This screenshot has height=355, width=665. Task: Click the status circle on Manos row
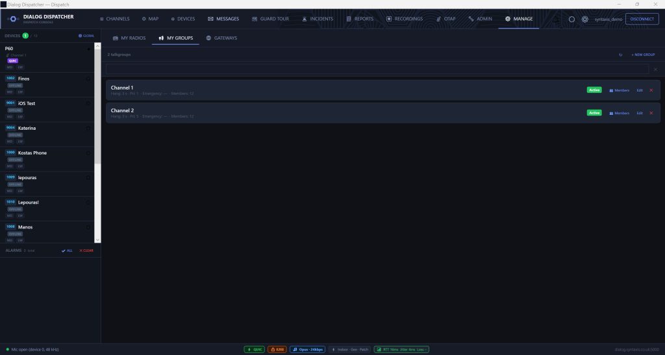88,228
